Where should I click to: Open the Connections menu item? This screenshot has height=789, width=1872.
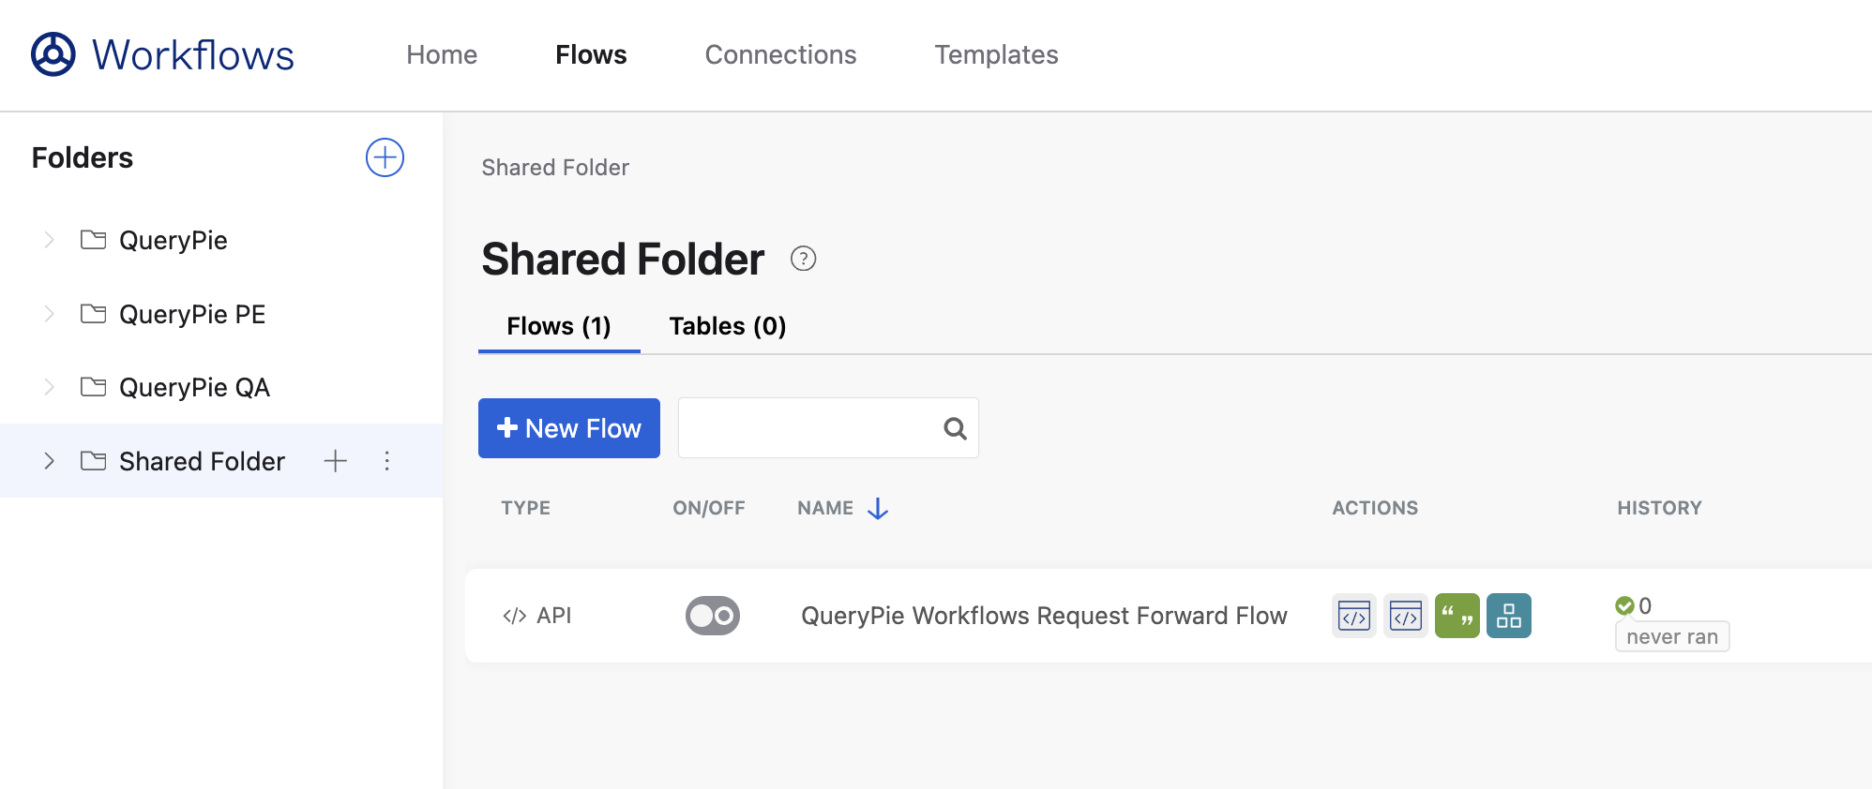click(x=780, y=54)
